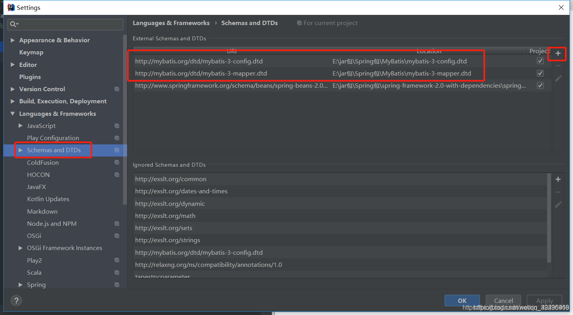The image size is (573, 315).
Task: Select ignored mybatis-3-config.dtd entry
Action: point(340,253)
